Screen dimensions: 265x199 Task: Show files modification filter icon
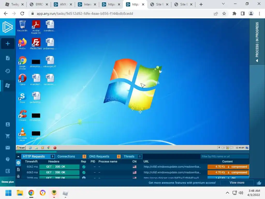click(18, 169)
